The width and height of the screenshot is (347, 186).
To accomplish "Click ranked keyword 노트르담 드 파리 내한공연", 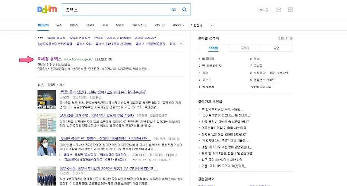I will [271, 73].
